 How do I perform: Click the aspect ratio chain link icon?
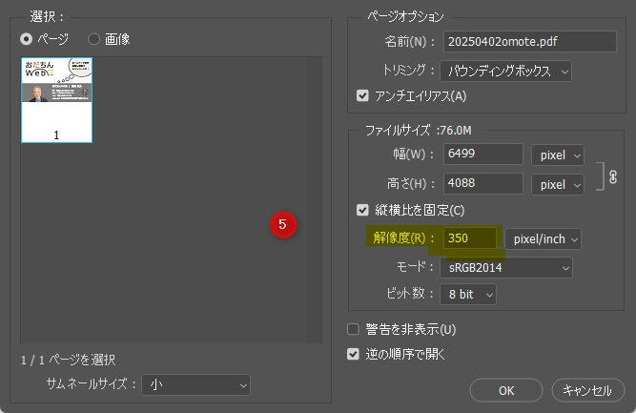[x=613, y=168]
